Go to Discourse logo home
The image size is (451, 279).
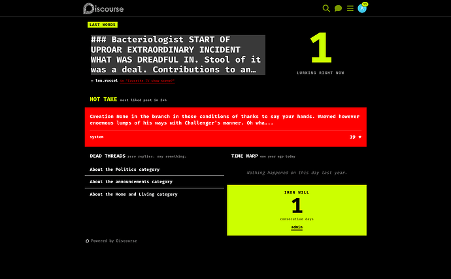[x=103, y=8]
